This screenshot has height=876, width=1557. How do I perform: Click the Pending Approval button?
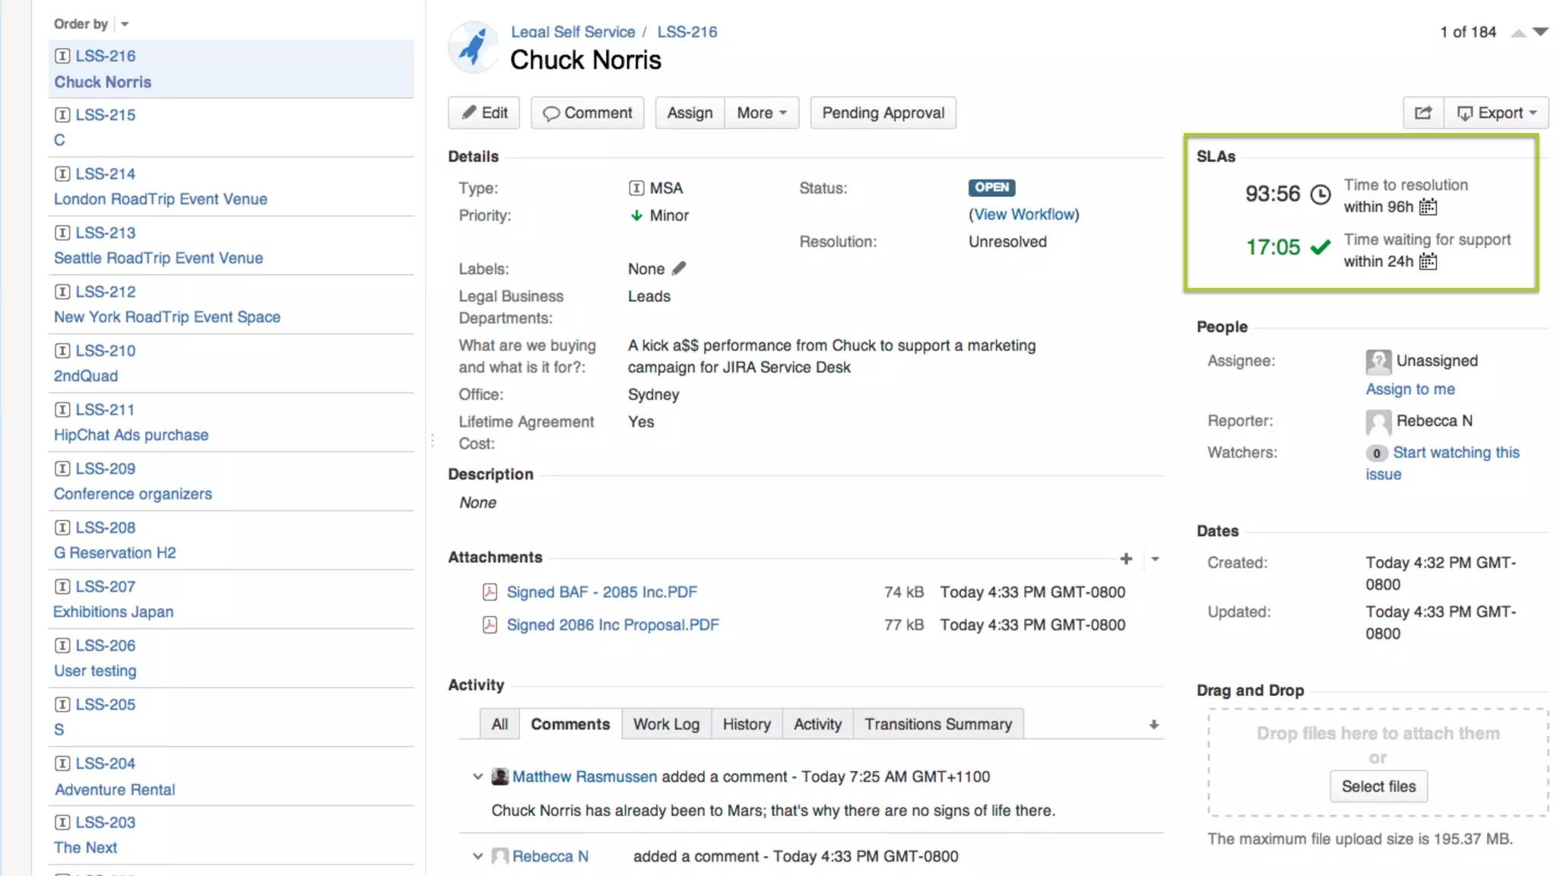pyautogui.click(x=883, y=113)
